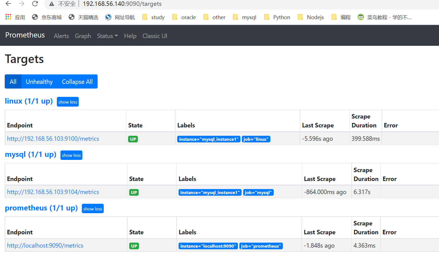The image size is (439, 254).
Task: Open the Python bookmark folder
Action: (x=277, y=17)
